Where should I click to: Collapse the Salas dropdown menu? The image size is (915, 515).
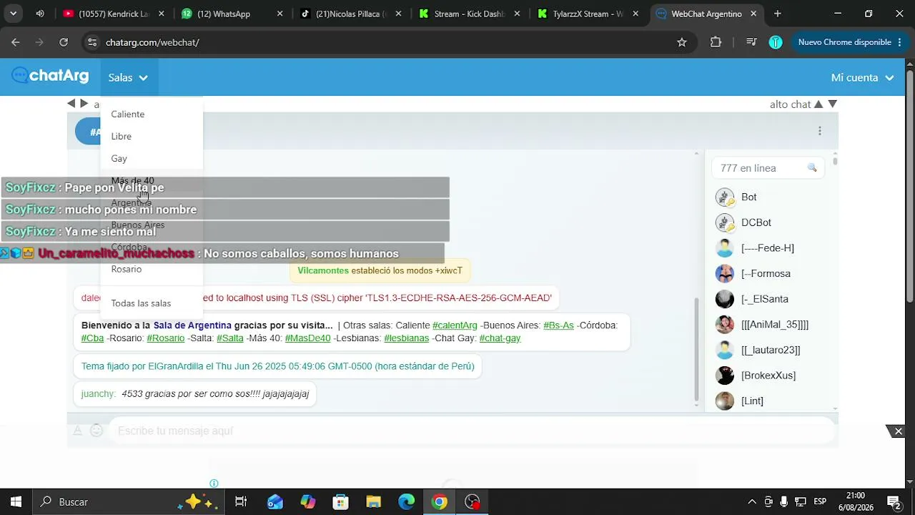coord(129,77)
